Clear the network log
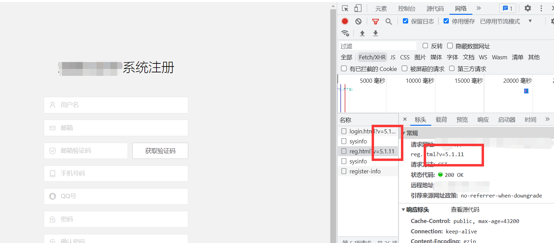This screenshot has height=243, width=554. pos(359,21)
